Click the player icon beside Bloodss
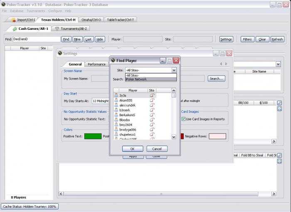291x212 pixels. [116, 120]
